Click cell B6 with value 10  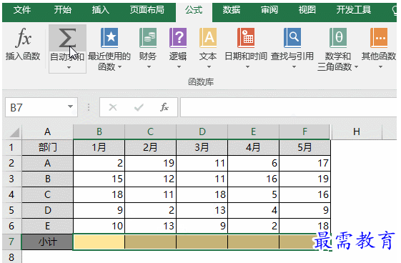pos(99,226)
